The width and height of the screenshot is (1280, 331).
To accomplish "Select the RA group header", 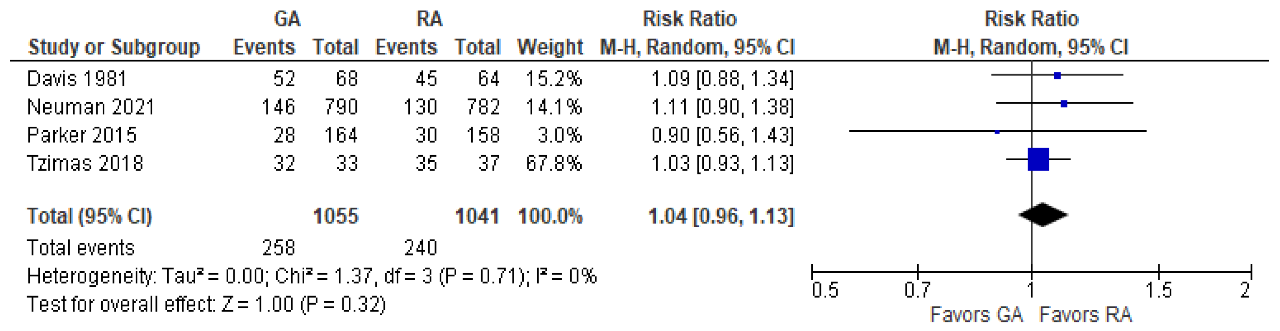I will click(429, 19).
